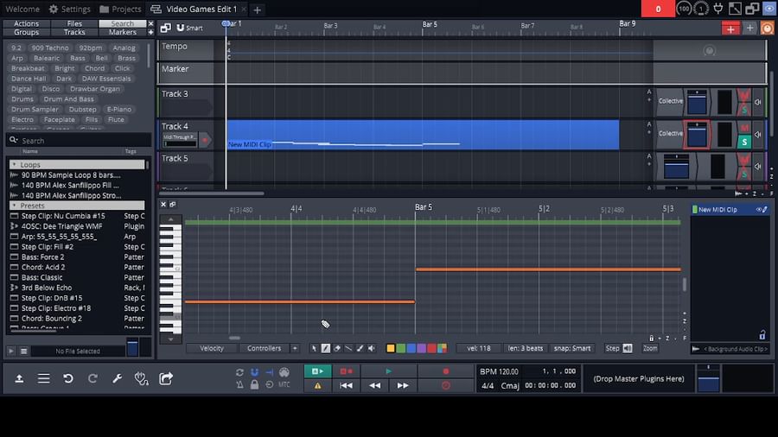The width and height of the screenshot is (778, 437).
Task: Click the yellow warning triangle button
Action: point(317,385)
